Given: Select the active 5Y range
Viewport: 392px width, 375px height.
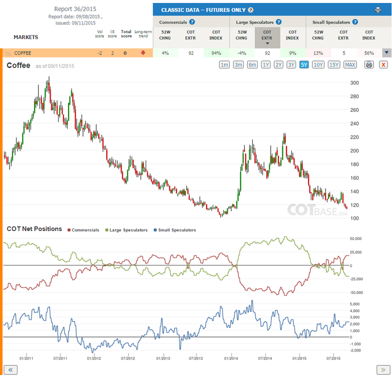Looking at the screenshot, I should tap(304, 65).
